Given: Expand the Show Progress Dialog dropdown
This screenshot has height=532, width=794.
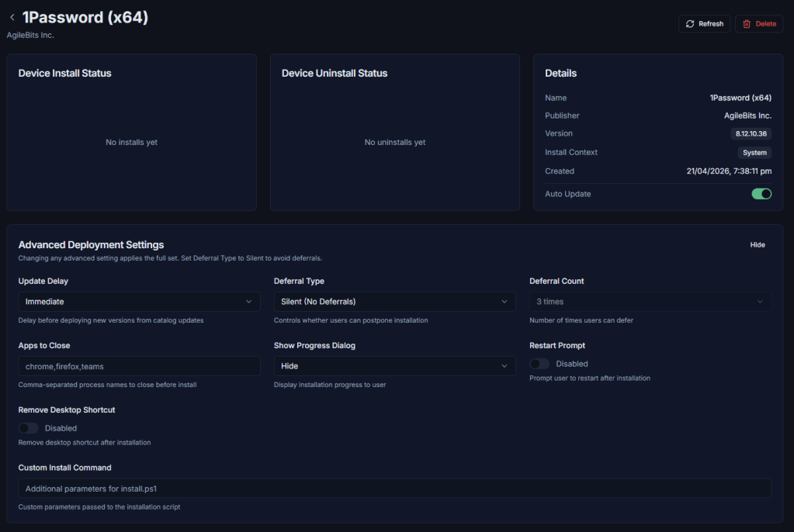Looking at the screenshot, I should (394, 366).
